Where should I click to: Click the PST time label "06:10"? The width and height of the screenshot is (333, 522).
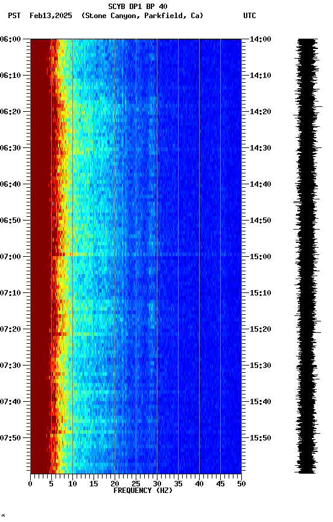10,76
